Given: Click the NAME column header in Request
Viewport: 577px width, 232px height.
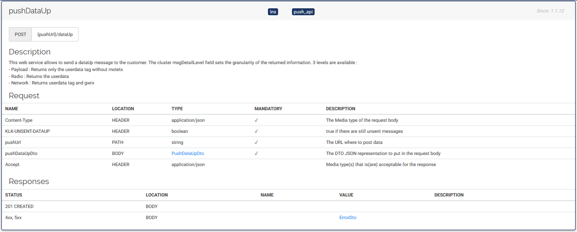Looking at the screenshot, I should pyautogui.click(x=12, y=109).
